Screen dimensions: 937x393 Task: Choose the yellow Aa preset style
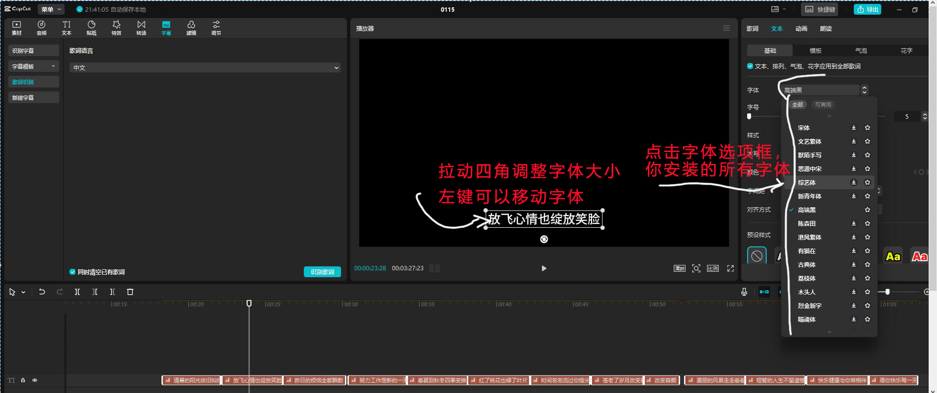click(x=893, y=256)
